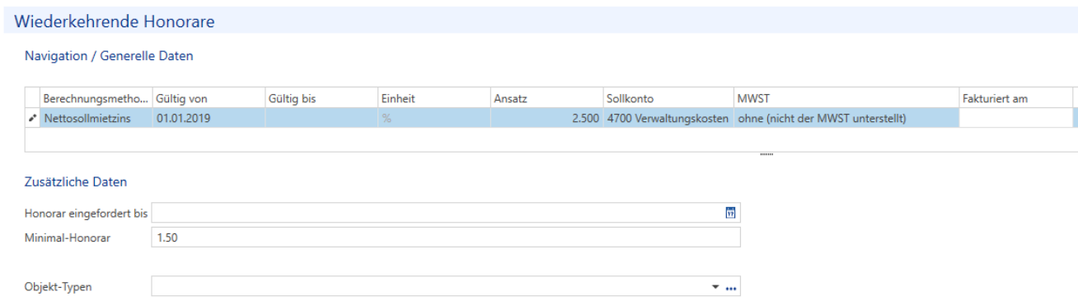Click into the Minimal-Honorar field
The image size is (1078, 301).
(x=446, y=238)
